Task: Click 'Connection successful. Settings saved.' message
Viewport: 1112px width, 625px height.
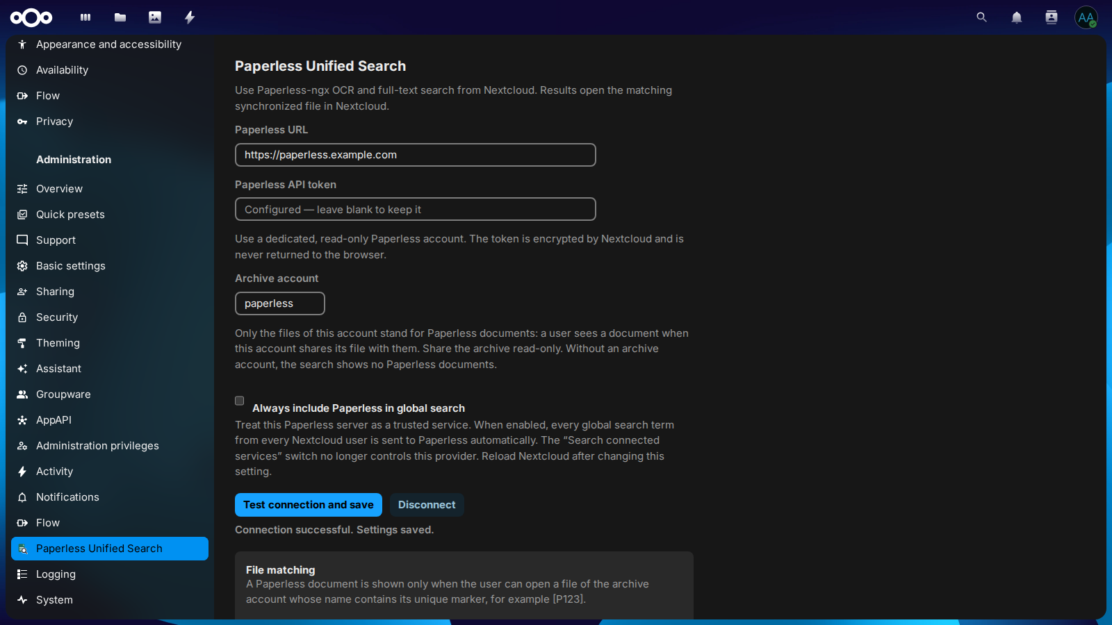Action: point(334,530)
